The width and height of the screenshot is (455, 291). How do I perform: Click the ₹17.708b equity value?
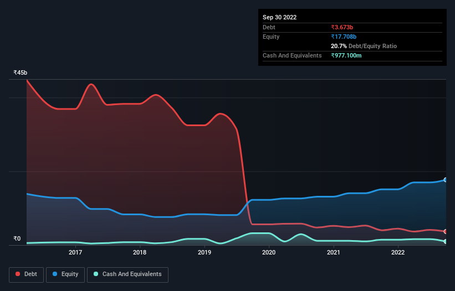point(344,37)
